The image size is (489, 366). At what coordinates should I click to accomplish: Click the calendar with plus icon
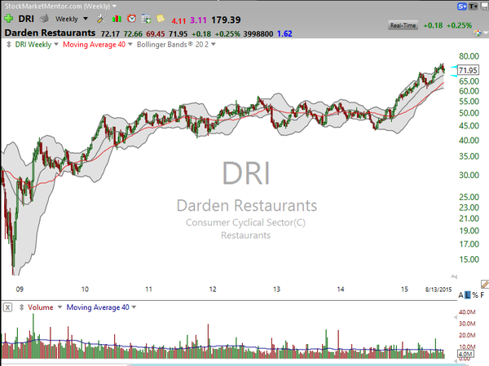(x=146, y=19)
